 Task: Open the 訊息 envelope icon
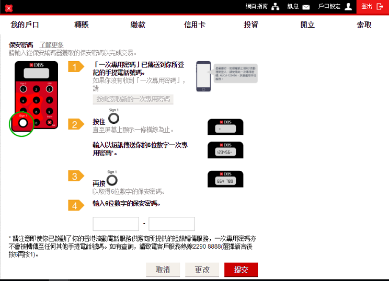pyautogui.click(x=306, y=7)
